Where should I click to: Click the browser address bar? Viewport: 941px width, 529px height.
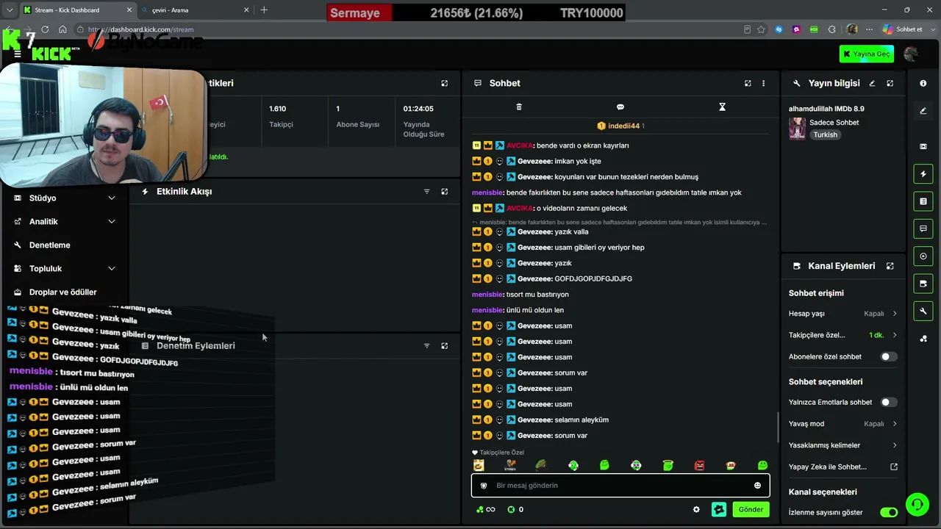pyautogui.click(x=412, y=29)
